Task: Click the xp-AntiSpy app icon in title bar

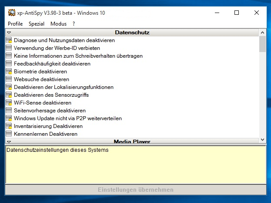Action: tap(12, 13)
